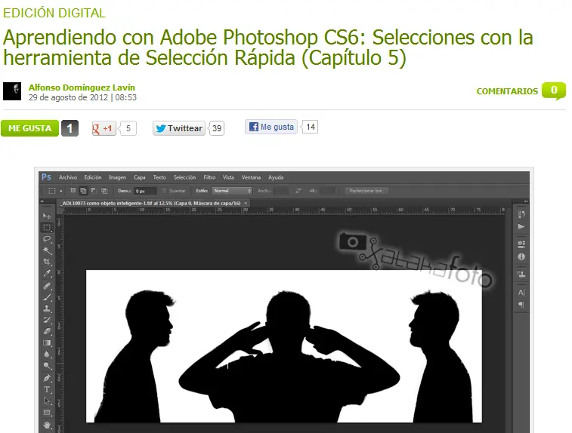Expand the right panel dock arrows
The height and width of the screenshot is (433, 572).
pyautogui.click(x=526, y=201)
